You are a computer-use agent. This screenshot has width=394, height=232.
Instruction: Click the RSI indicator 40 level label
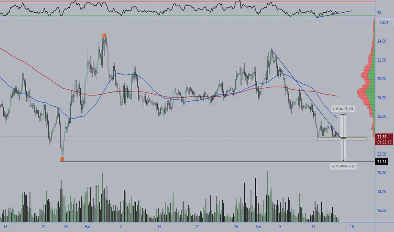point(379,13)
